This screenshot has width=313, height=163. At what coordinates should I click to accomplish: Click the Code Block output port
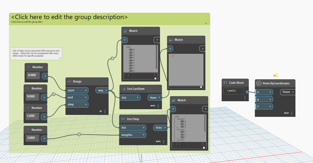[247, 92]
